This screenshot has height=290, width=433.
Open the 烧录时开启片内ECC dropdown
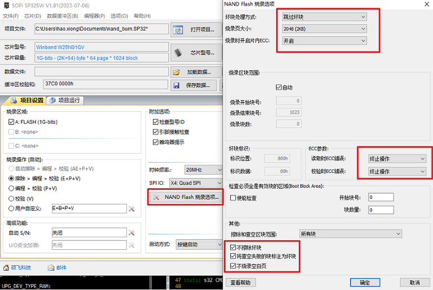324,41
